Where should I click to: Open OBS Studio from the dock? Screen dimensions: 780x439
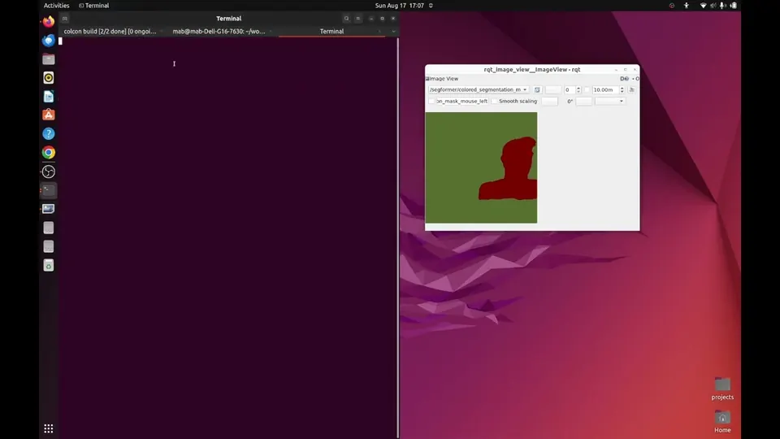pyautogui.click(x=48, y=172)
